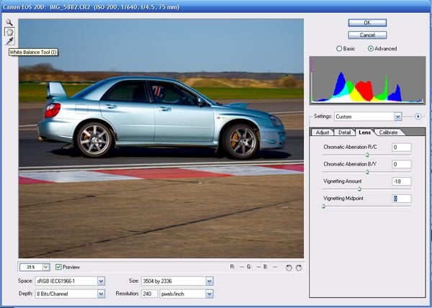Open the Settings Custom dropdown

pyautogui.click(x=397, y=116)
